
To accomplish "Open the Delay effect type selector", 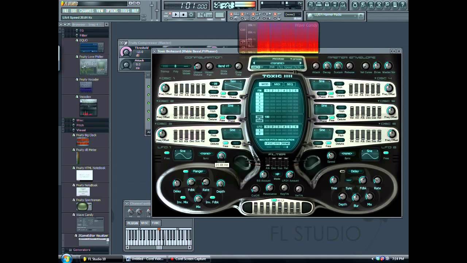I will pyautogui.click(x=355, y=171).
